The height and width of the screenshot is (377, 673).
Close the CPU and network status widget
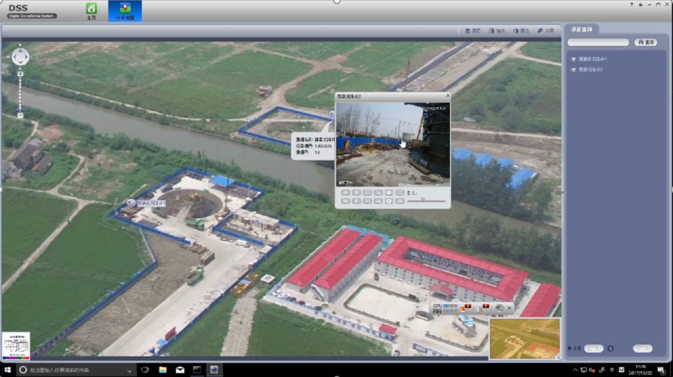(x=510, y=308)
